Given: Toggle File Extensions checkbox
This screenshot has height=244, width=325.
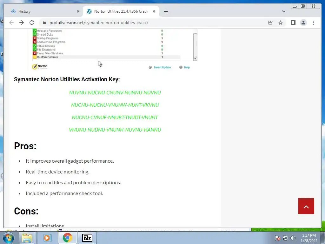Looking at the screenshot, I should tap(35, 49).
